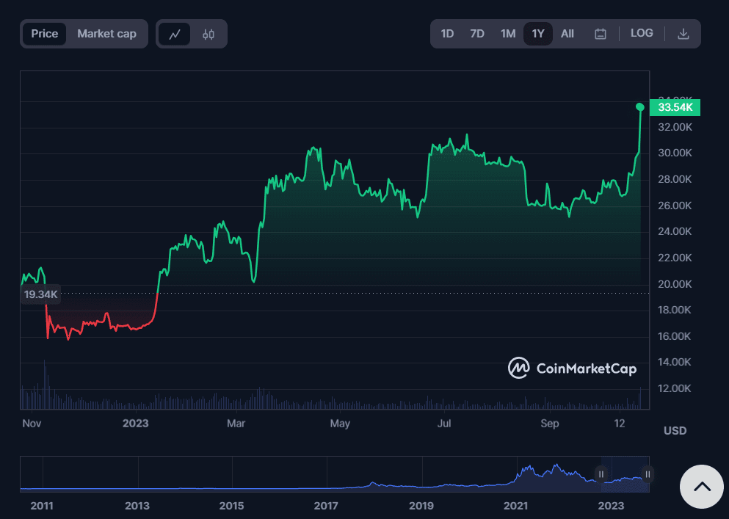Viewport: 729px width, 519px height.
Task: Switch to candlestick chart view
Action: click(208, 33)
